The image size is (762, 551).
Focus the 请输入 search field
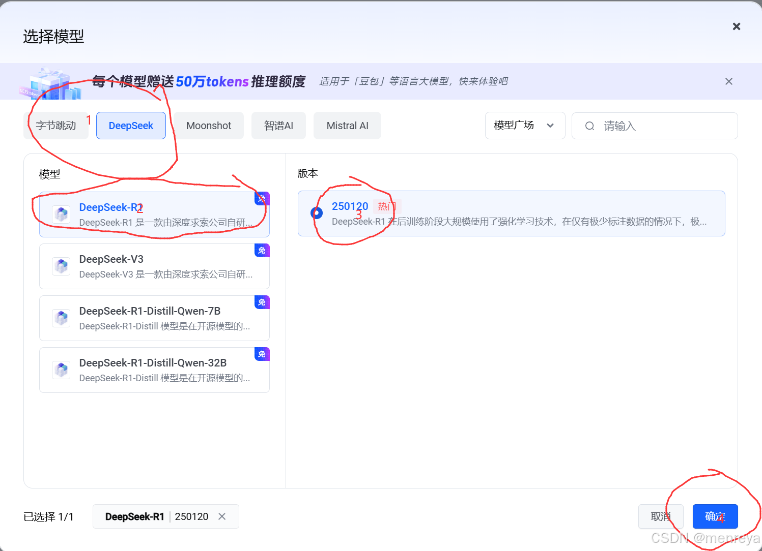[x=655, y=126]
